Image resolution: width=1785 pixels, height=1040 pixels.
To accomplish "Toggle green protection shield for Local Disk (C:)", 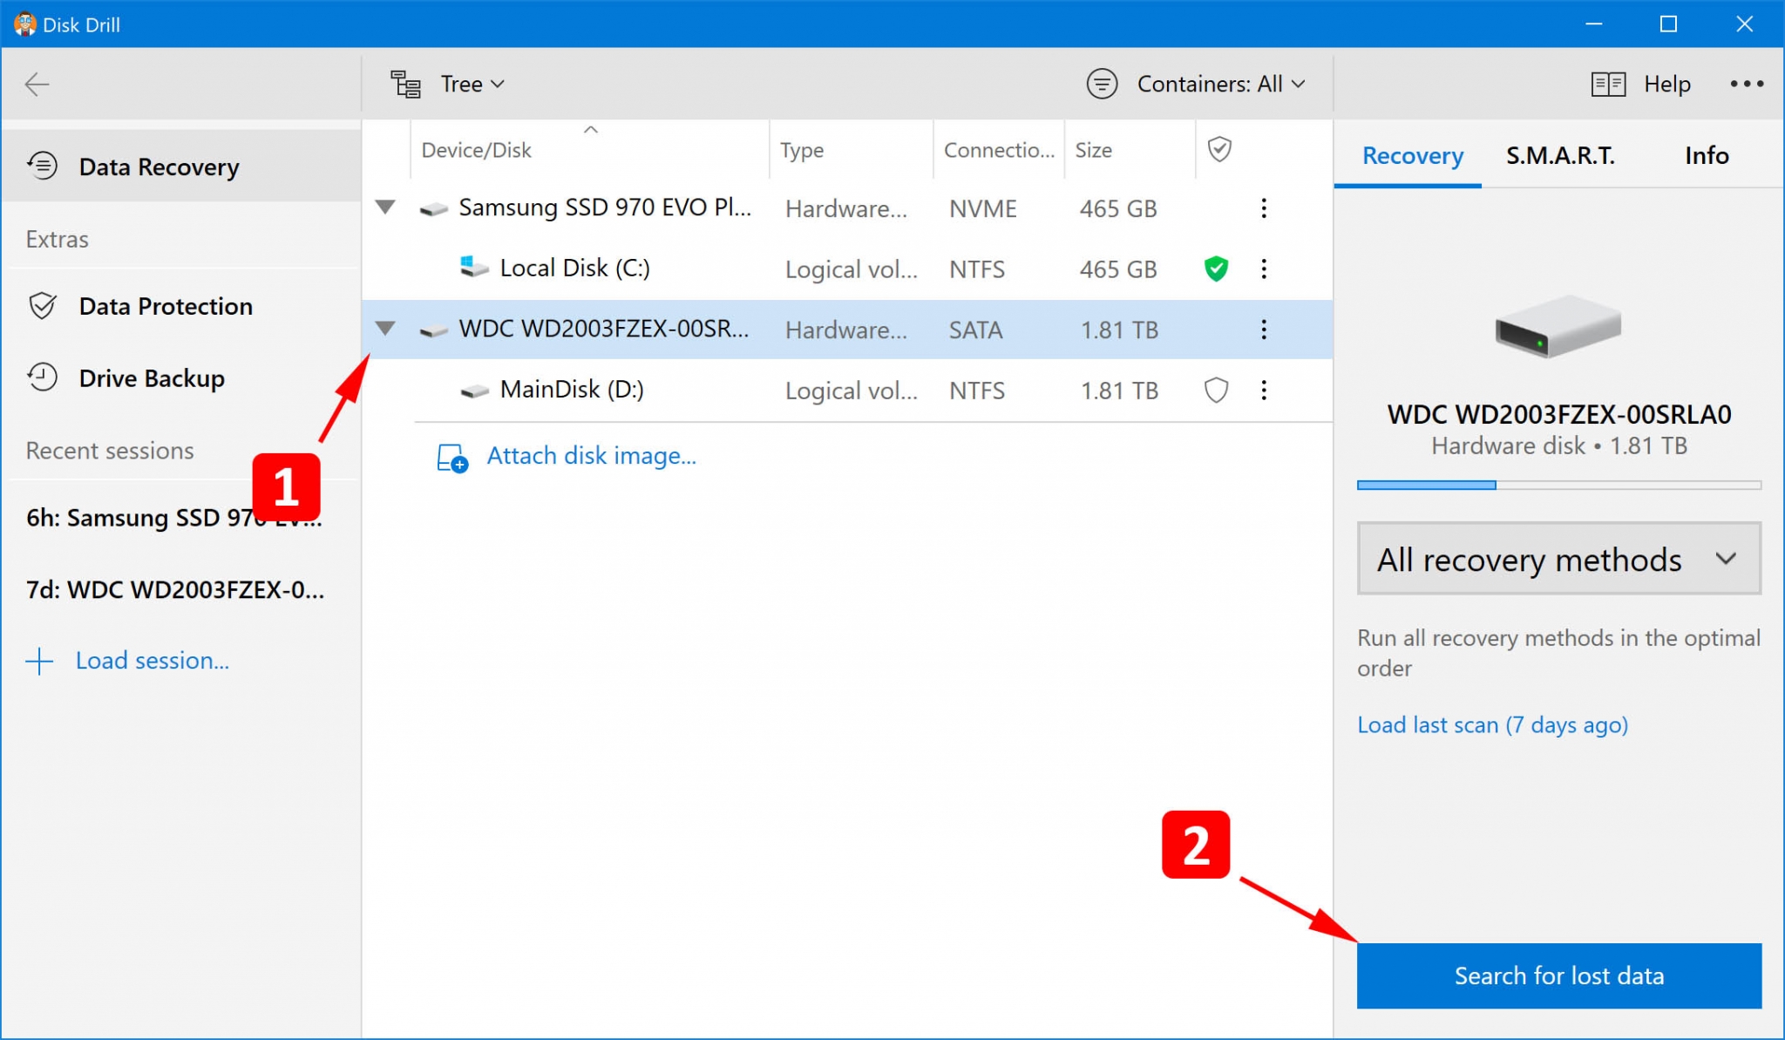I will pos(1216,268).
